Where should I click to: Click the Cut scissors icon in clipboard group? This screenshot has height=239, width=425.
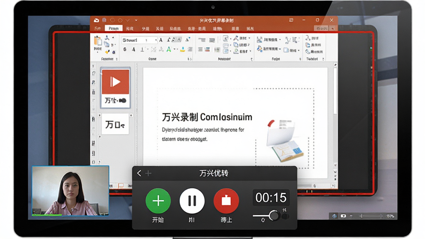pyautogui.click(x=107, y=38)
